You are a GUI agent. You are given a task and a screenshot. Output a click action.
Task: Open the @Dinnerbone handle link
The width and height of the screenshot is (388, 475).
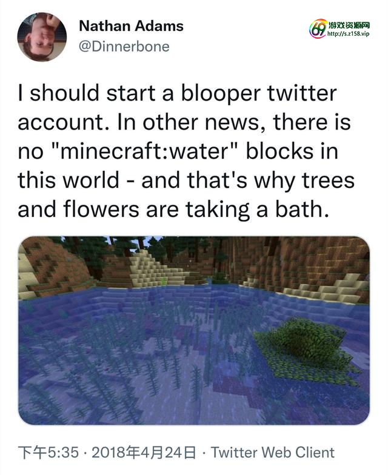point(124,46)
